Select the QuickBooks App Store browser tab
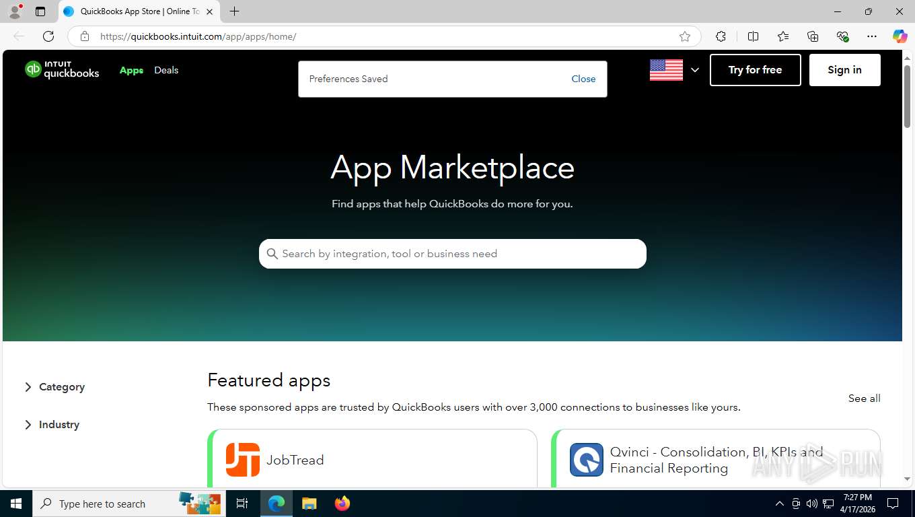 [139, 11]
